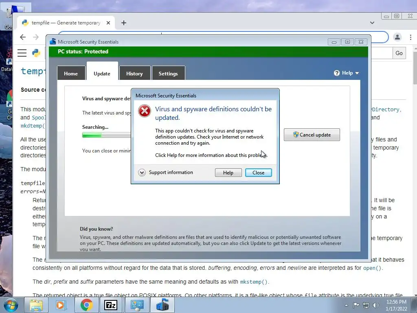Open the Settings tab

point(168,73)
